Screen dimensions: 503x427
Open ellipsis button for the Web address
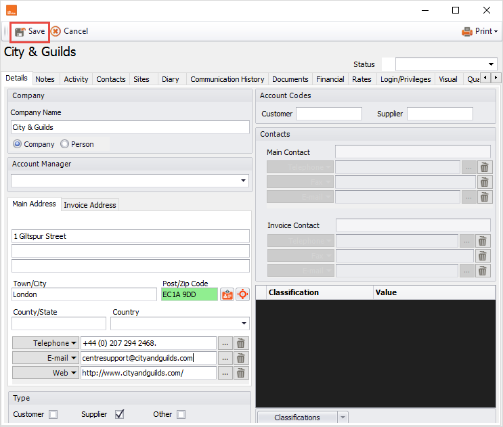[x=225, y=373]
